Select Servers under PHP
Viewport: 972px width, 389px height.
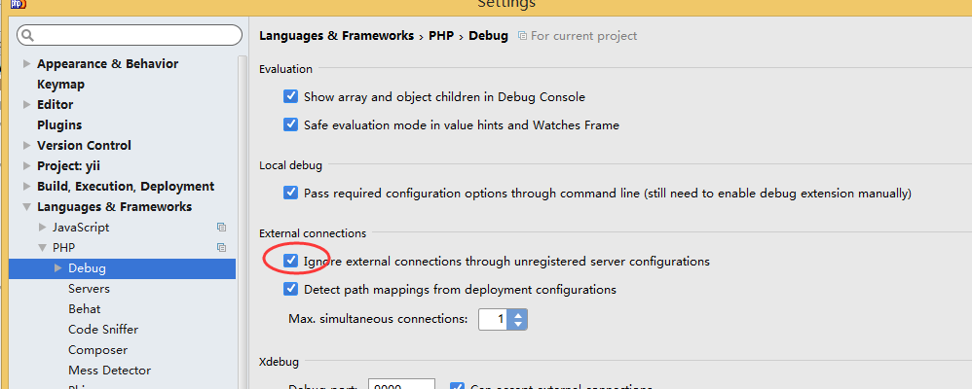(x=89, y=289)
